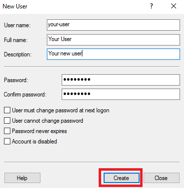Click the New User title bar text

[15, 6]
